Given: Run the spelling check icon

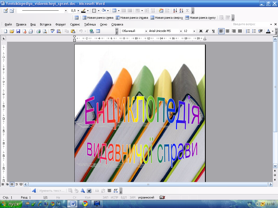Looking at the screenshot, I should click(x=52, y=31).
